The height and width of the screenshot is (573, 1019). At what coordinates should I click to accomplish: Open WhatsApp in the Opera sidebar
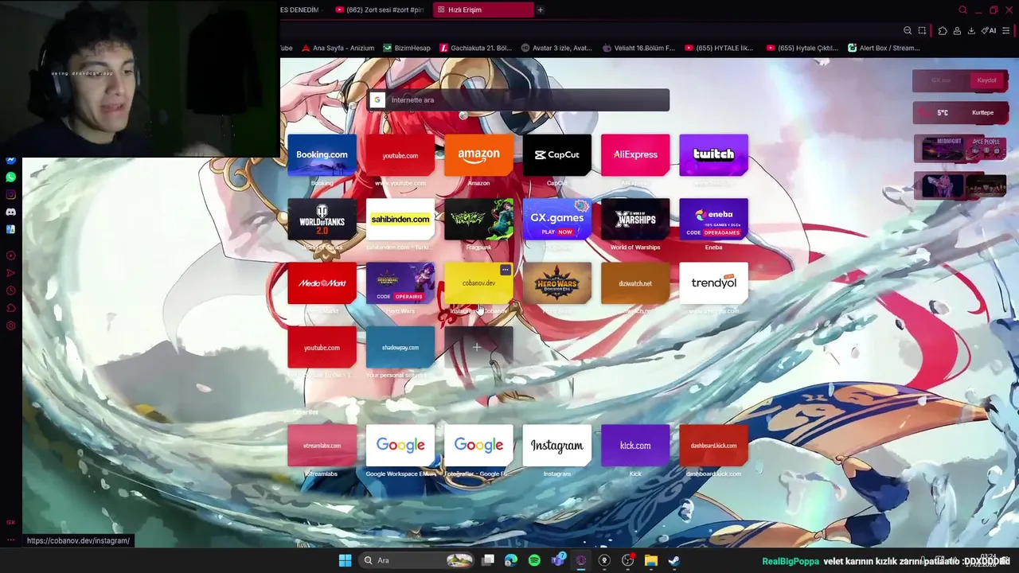(10, 177)
